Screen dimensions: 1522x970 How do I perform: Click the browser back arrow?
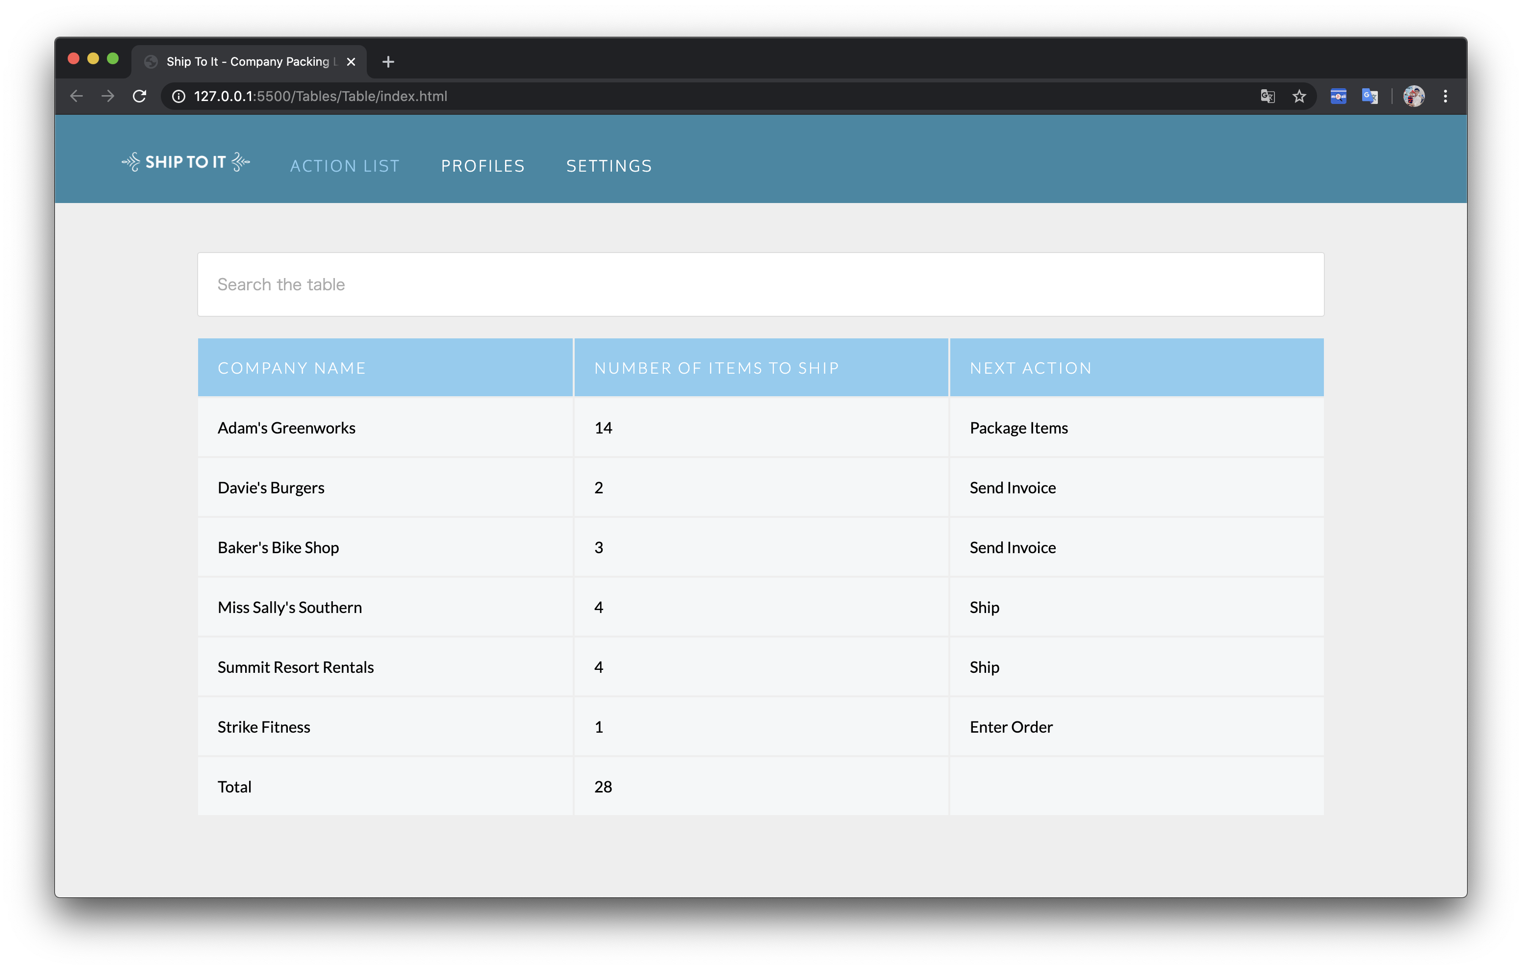tap(76, 96)
